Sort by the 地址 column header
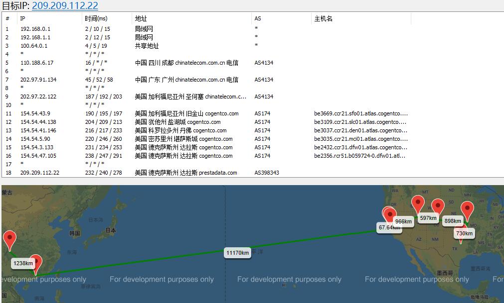Screen dimensions: 504x303 coord(191,18)
